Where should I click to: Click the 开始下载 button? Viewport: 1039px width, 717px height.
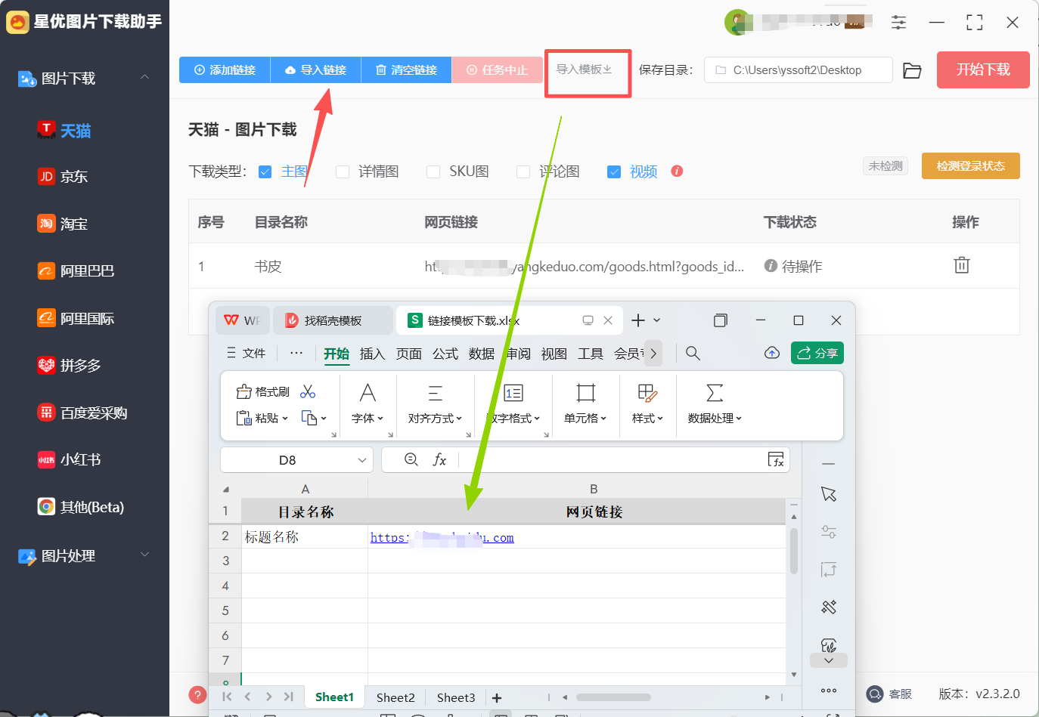point(983,70)
